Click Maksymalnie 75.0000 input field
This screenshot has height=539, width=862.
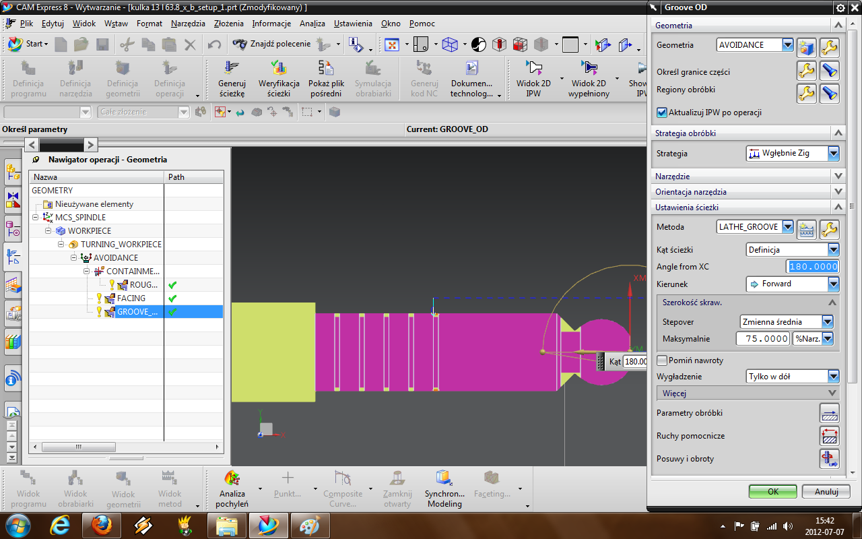coord(763,339)
